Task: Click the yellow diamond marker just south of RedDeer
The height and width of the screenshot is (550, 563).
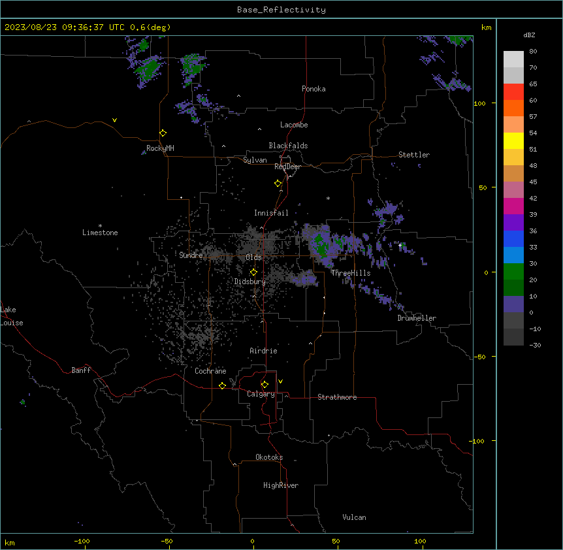Action: point(278,184)
